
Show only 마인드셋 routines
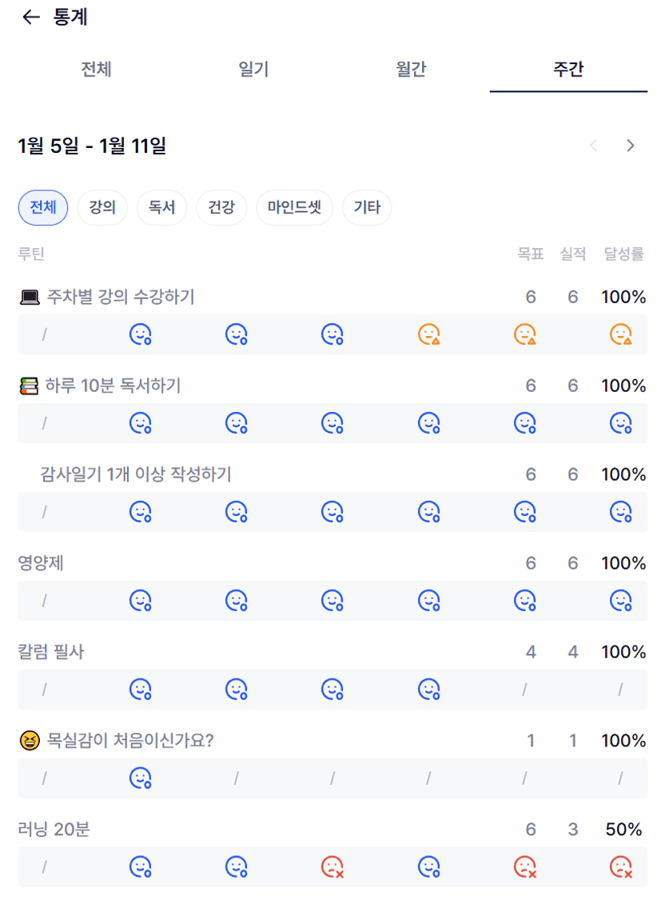[x=294, y=208]
